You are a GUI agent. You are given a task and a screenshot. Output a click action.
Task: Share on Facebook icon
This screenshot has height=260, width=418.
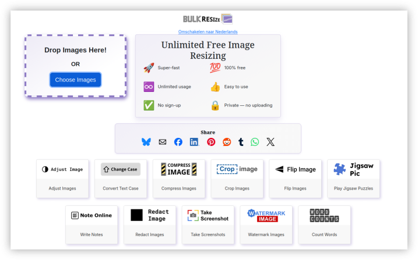178,142
